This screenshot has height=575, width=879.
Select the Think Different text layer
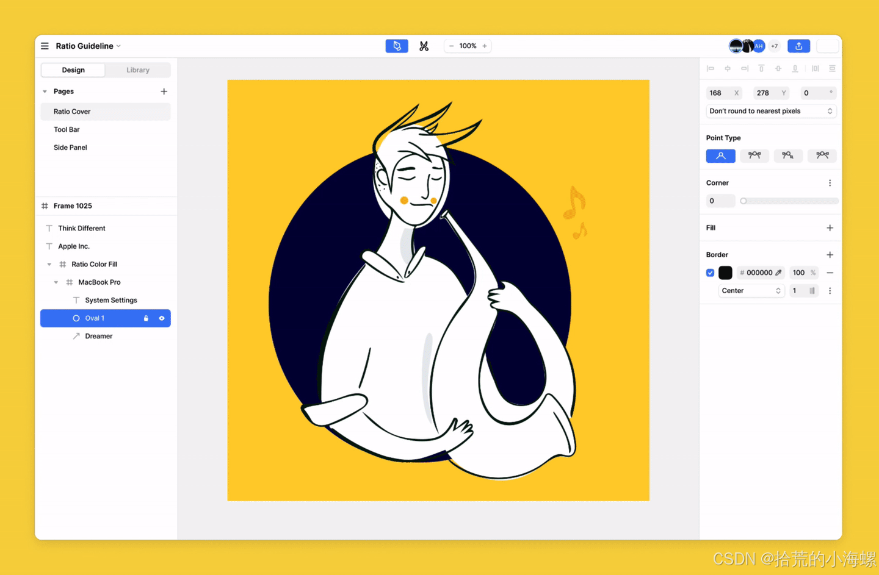click(x=82, y=229)
